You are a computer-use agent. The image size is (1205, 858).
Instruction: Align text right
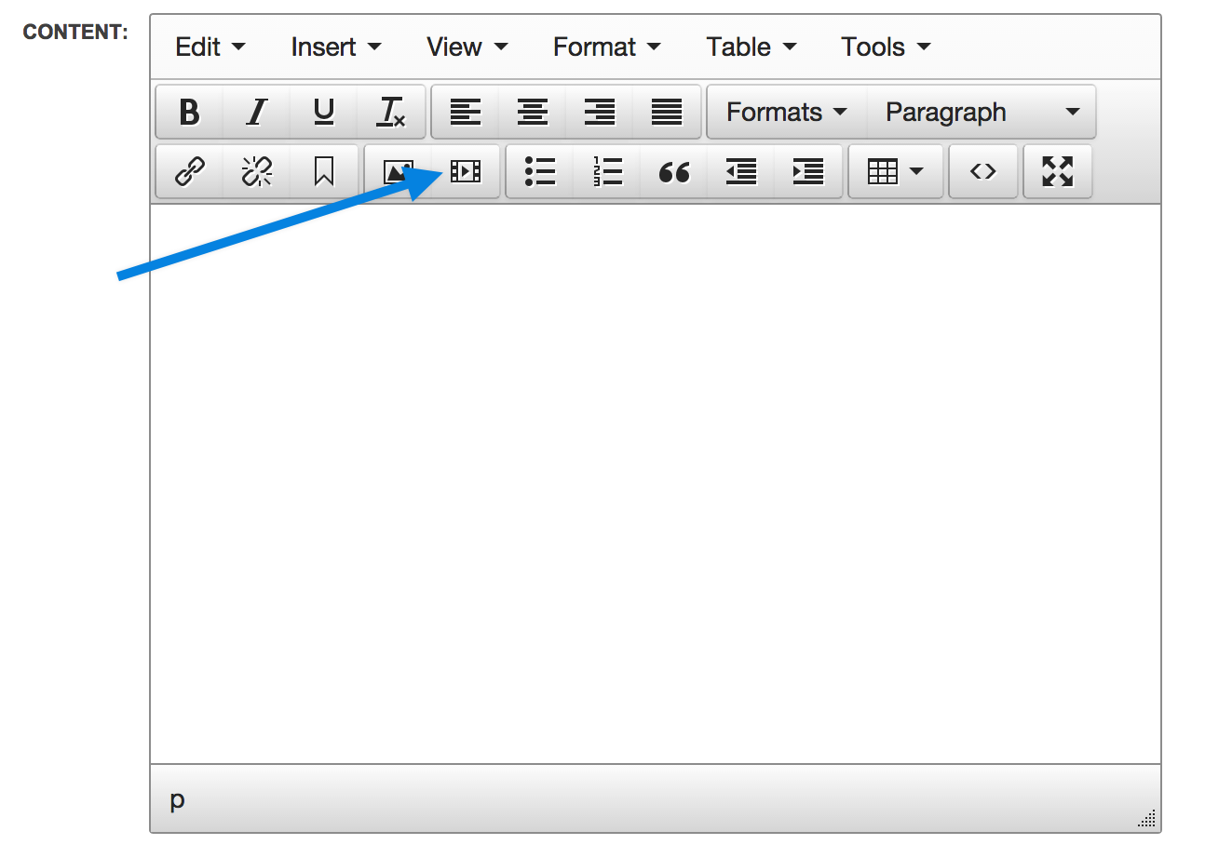pyautogui.click(x=600, y=113)
